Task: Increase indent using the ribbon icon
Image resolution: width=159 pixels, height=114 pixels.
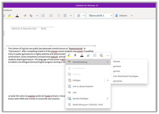Action: [65, 16]
